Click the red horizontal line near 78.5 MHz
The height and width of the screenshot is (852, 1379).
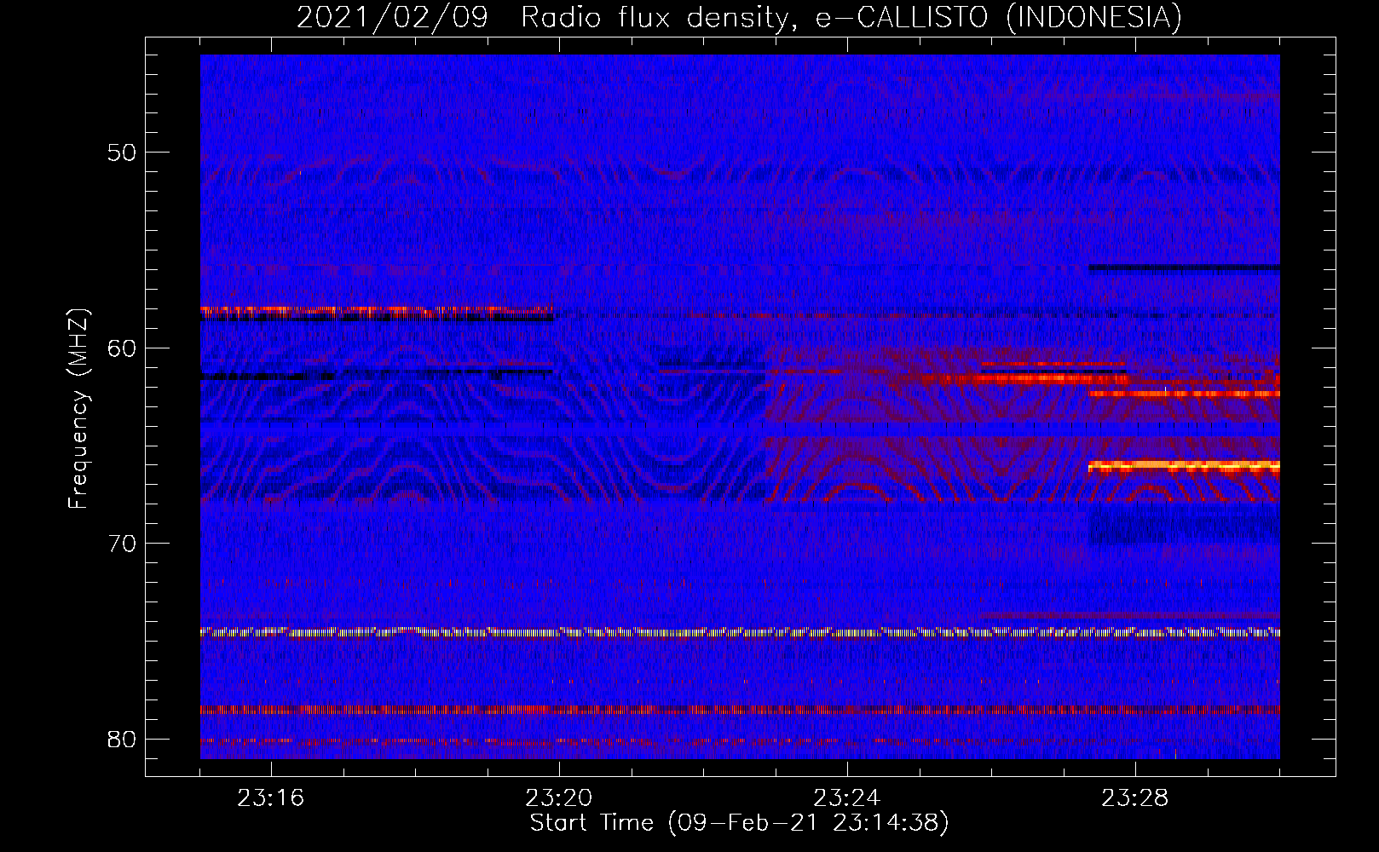pyautogui.click(x=740, y=709)
